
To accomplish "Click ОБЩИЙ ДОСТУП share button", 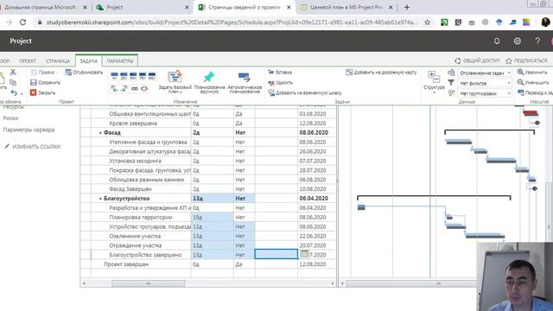I will coord(477,60).
